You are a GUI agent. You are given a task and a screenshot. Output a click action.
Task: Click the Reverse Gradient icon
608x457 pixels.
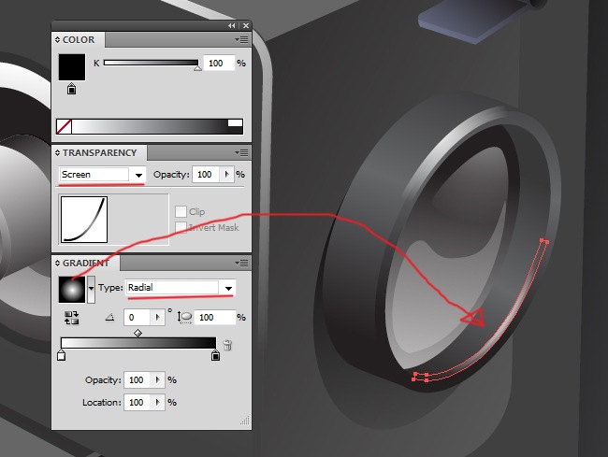(x=72, y=318)
